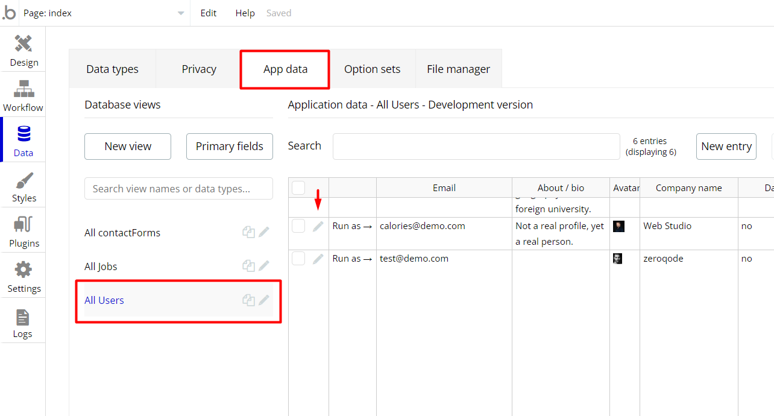774x416 pixels.
Task: Open the Styles section
Action: tap(24, 185)
